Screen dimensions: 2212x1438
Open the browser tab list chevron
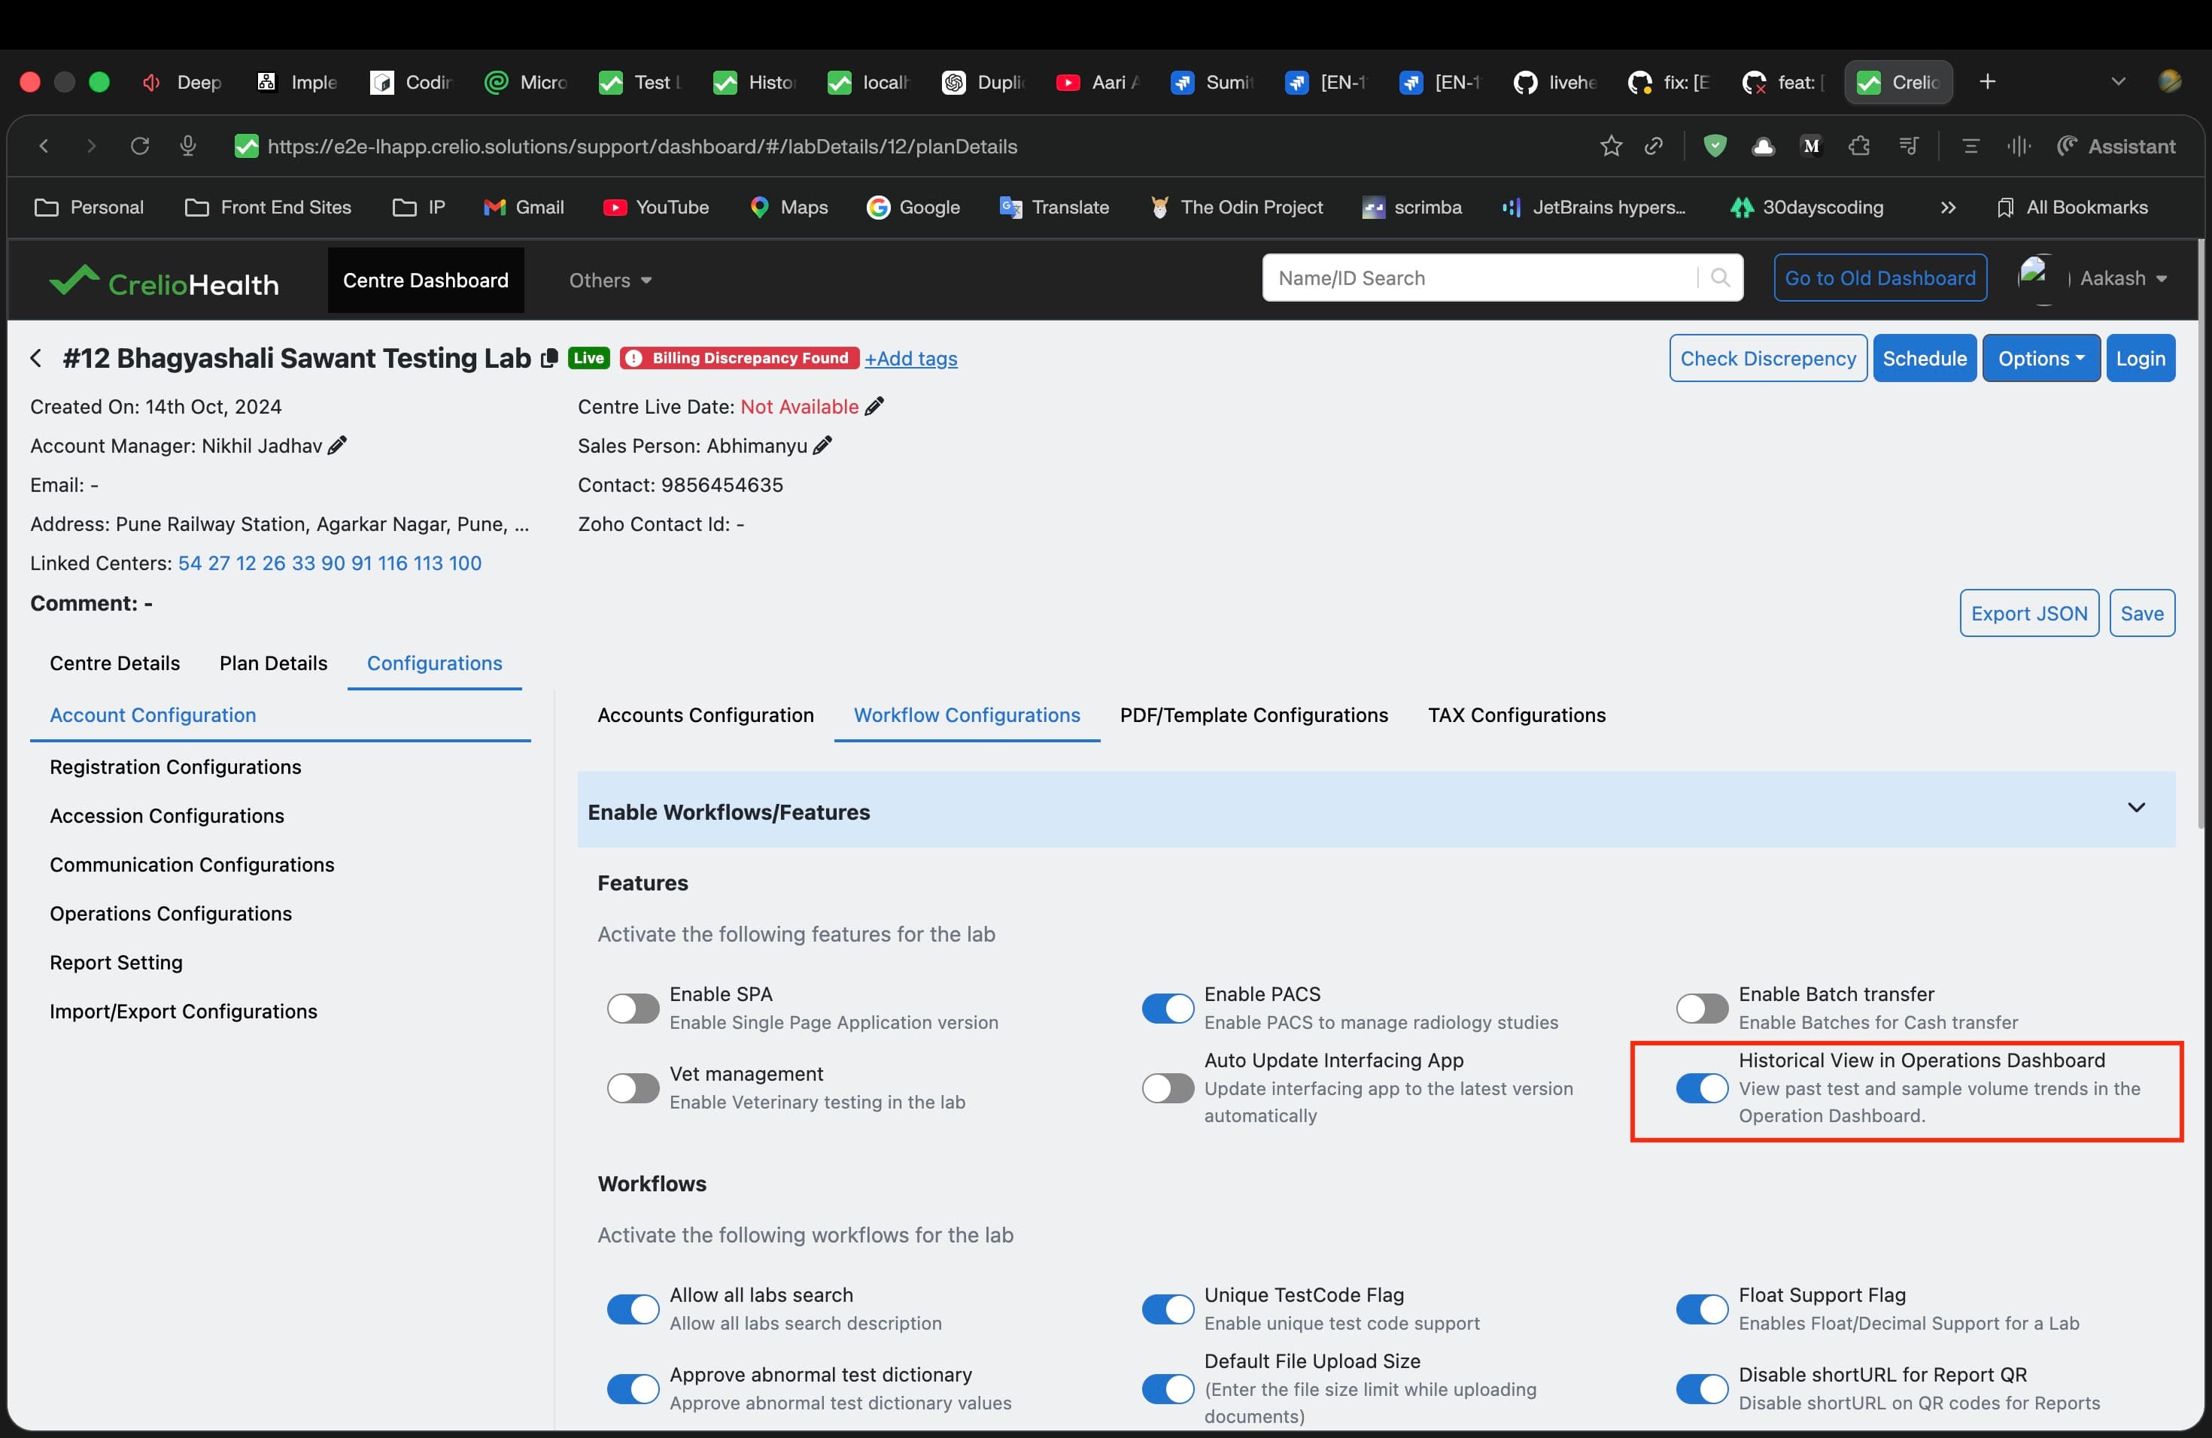(2118, 82)
